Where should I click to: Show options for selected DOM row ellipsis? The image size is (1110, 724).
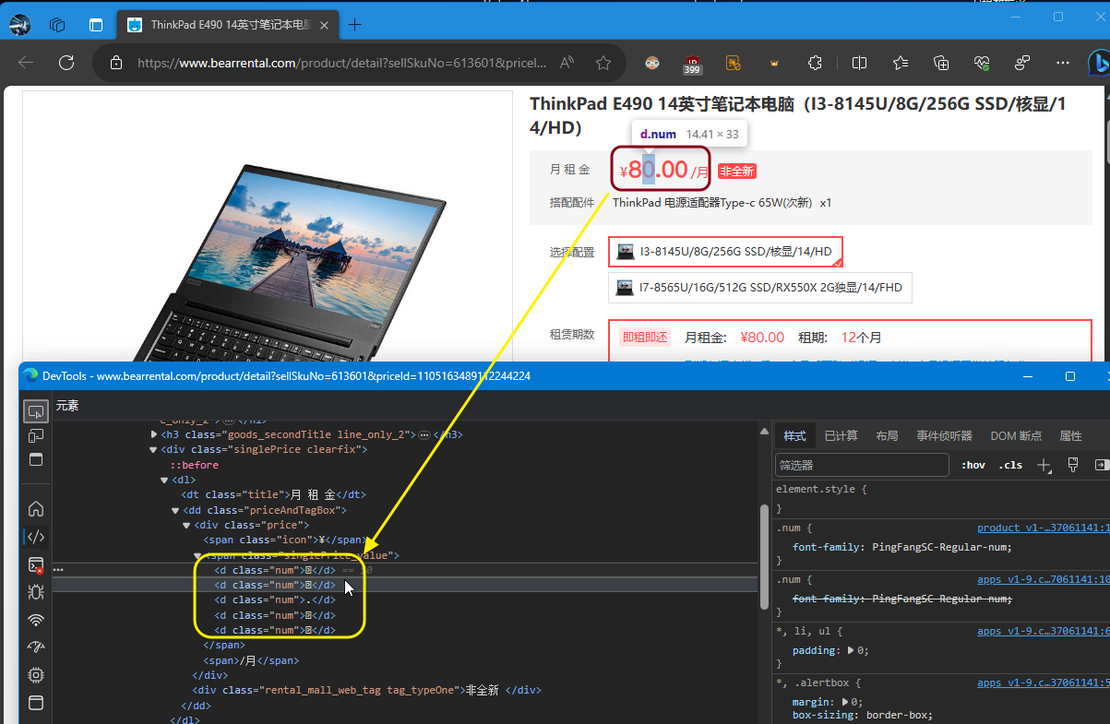(58, 570)
